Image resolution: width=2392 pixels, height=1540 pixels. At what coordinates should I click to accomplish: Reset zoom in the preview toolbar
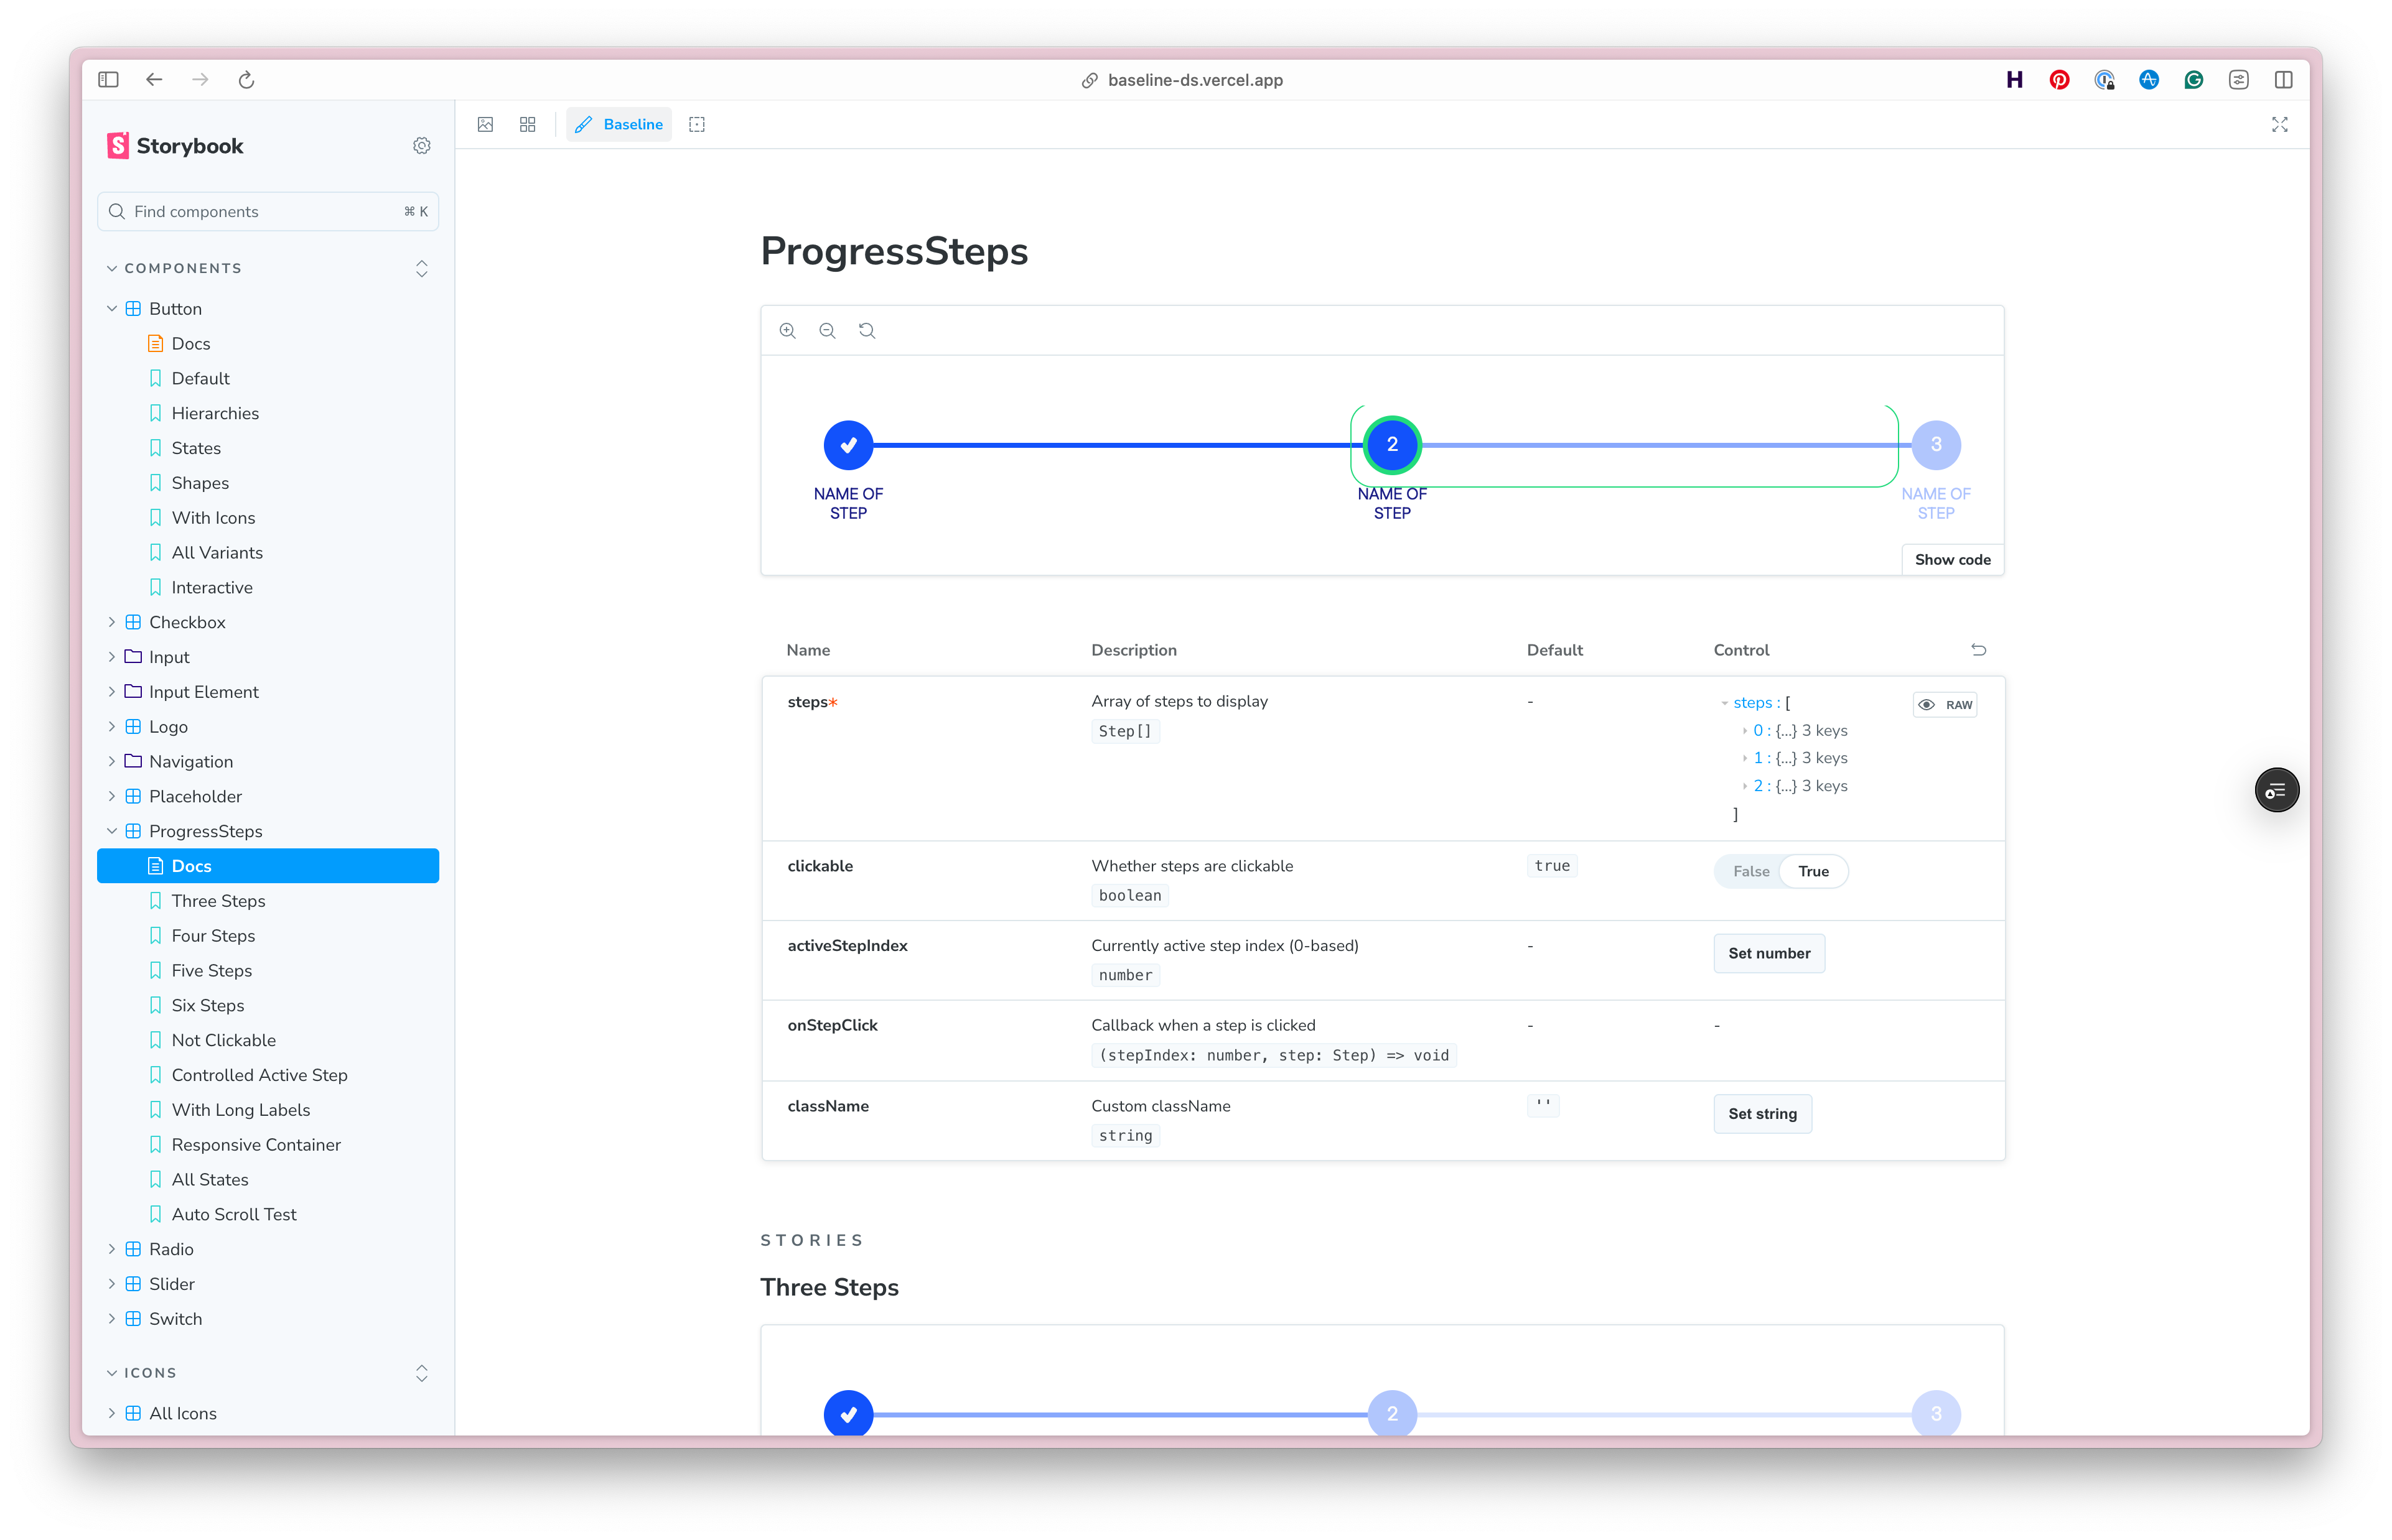point(867,331)
